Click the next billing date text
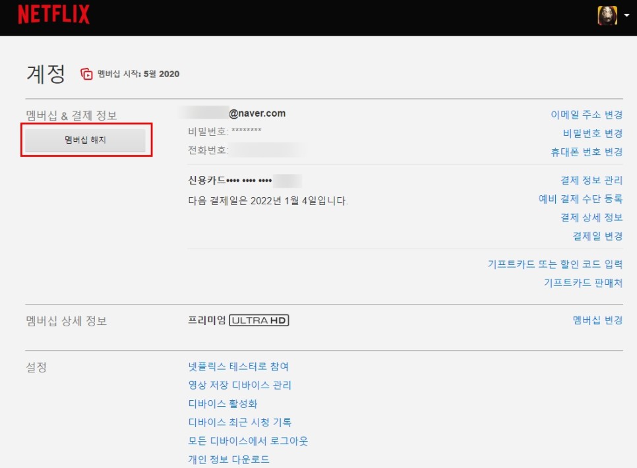The width and height of the screenshot is (637, 468). point(268,200)
